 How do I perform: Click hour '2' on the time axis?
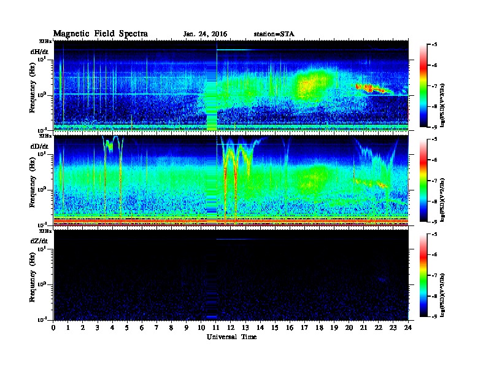pos(83,328)
